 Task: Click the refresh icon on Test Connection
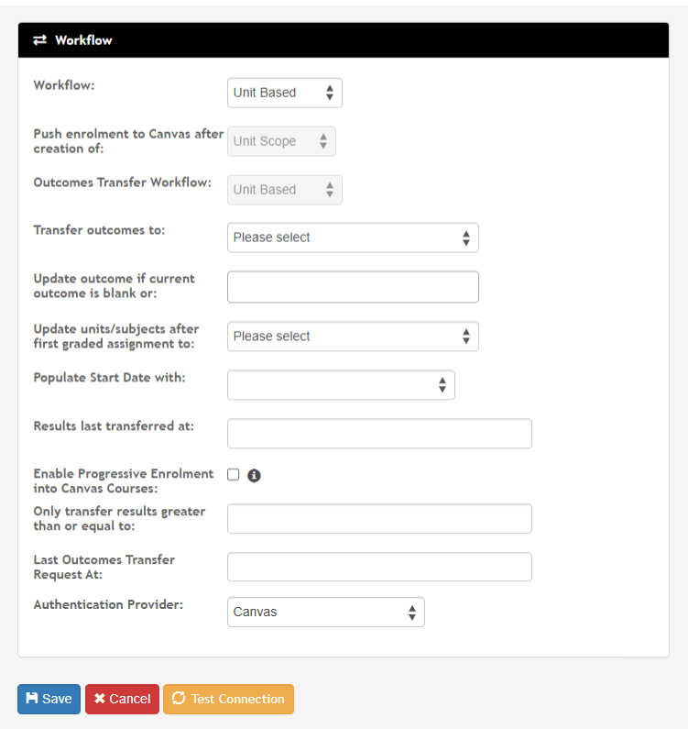click(x=179, y=699)
